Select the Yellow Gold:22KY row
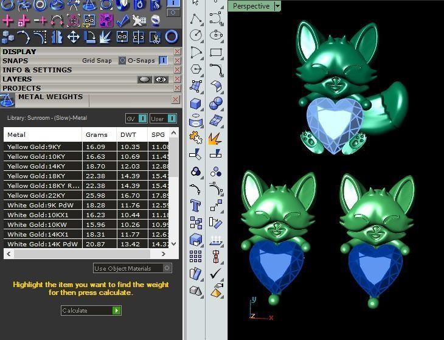444x340 pixels. click(x=86, y=195)
